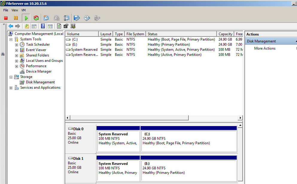The height and width of the screenshot is (184, 297).
Task: Click More Actions in the Actions pane
Action: (x=265, y=48)
